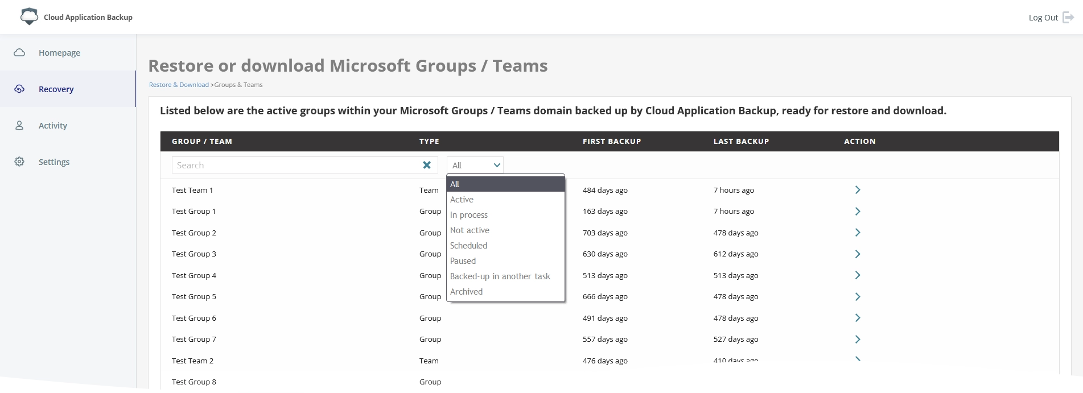
Task: Click the Log Out exit icon
Action: (1068, 17)
